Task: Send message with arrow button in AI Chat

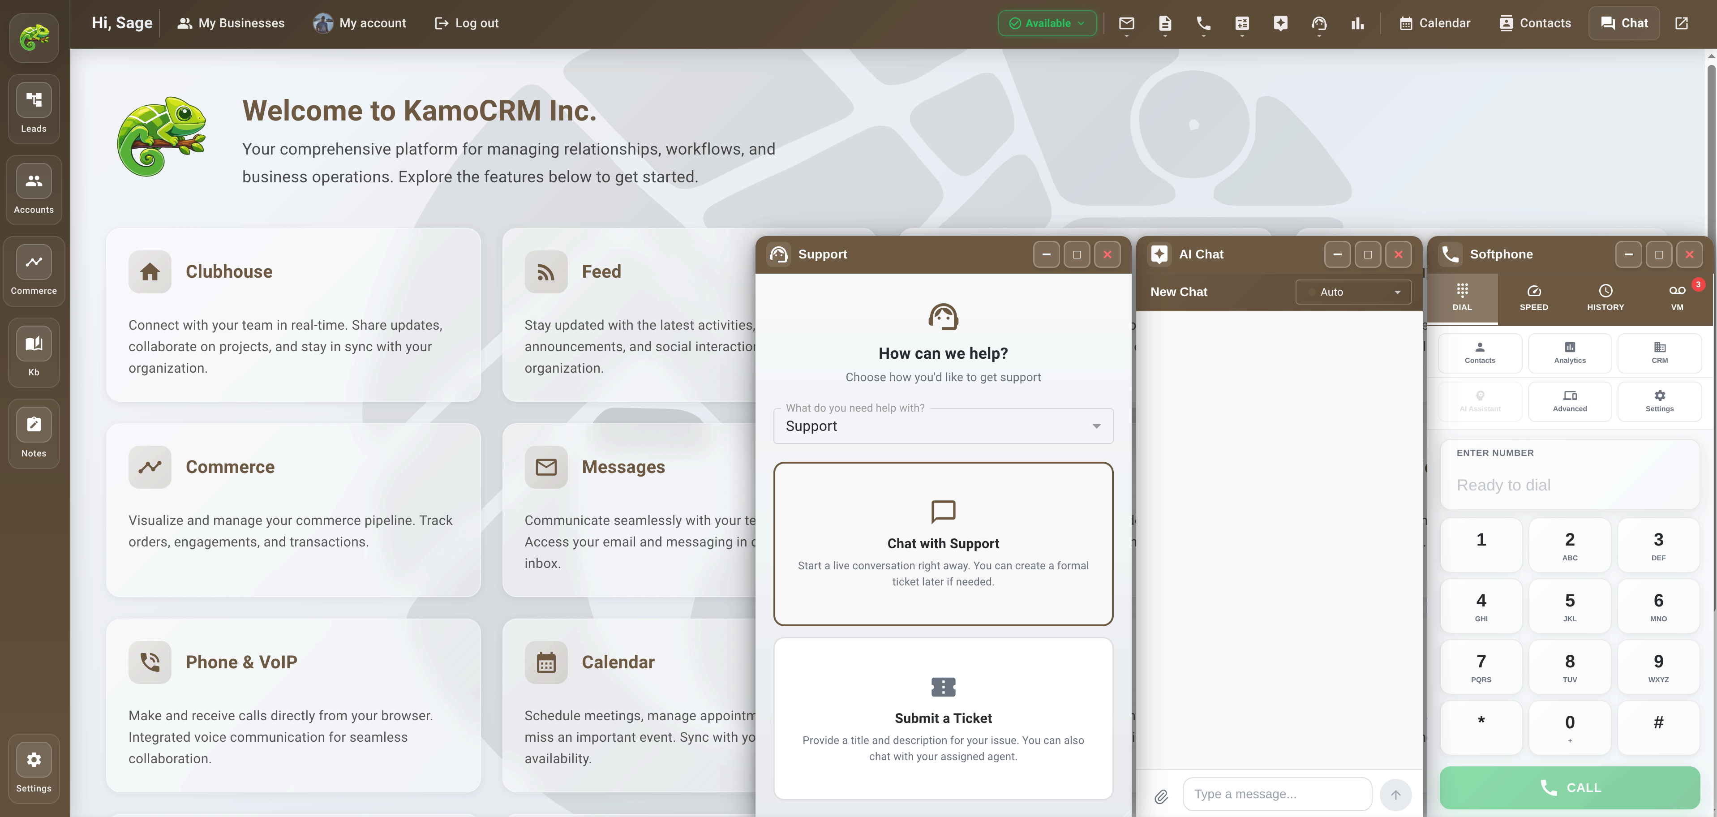Action: (1396, 794)
